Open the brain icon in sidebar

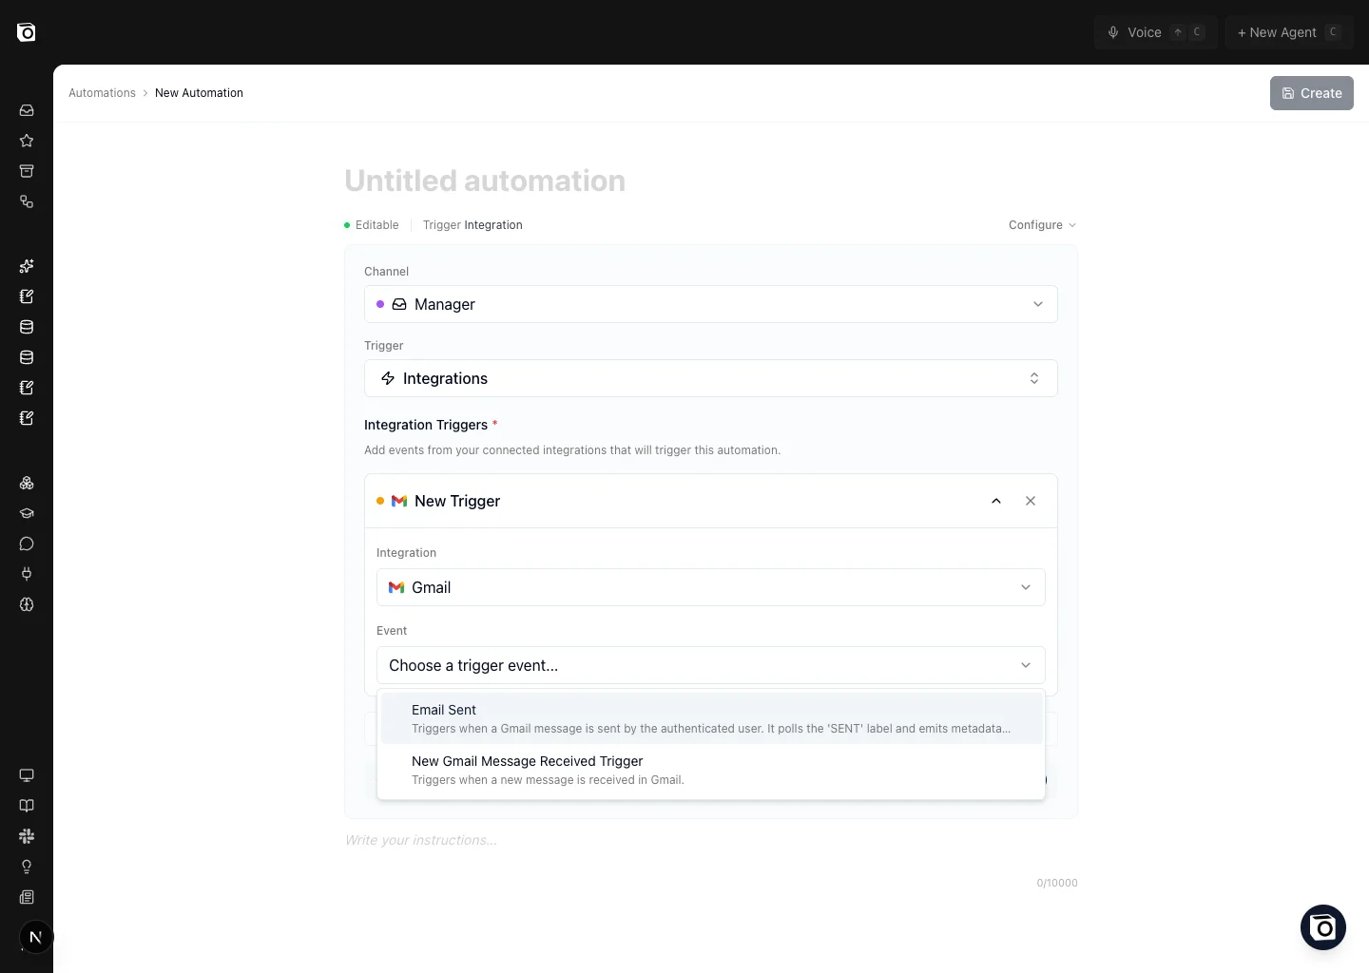point(27,604)
